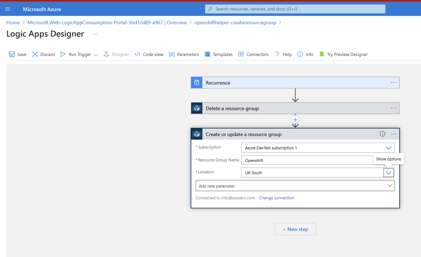Expand the Run Trigger dropdown chevron
The height and width of the screenshot is (257, 421).
tap(96, 55)
